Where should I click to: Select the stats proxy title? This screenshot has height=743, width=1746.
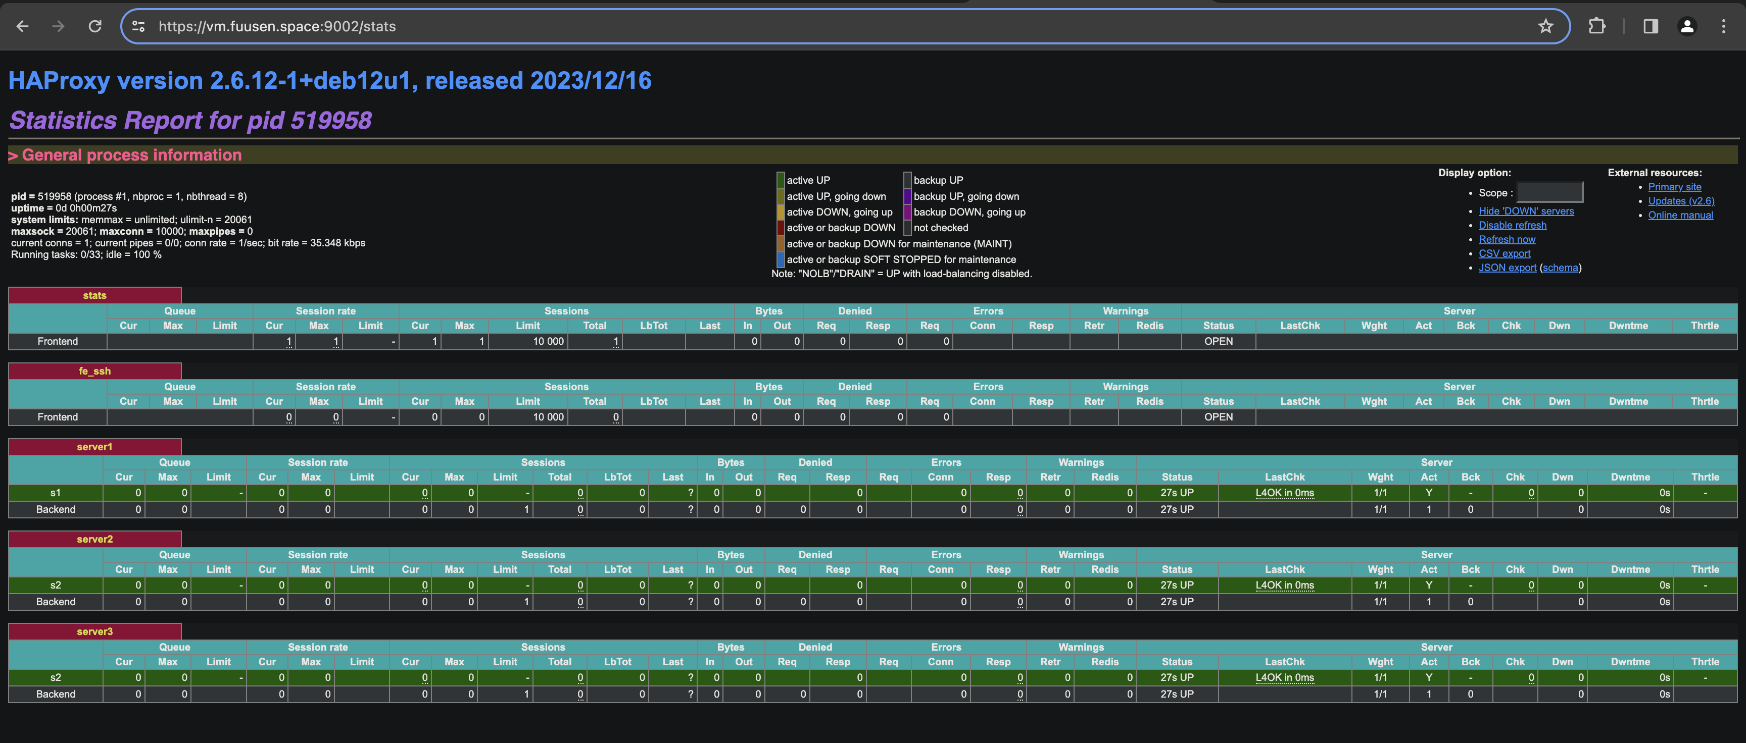tap(94, 295)
